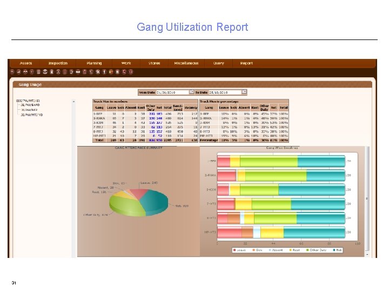
Task: Click the colored table toolbar icon
Action: point(111,72)
